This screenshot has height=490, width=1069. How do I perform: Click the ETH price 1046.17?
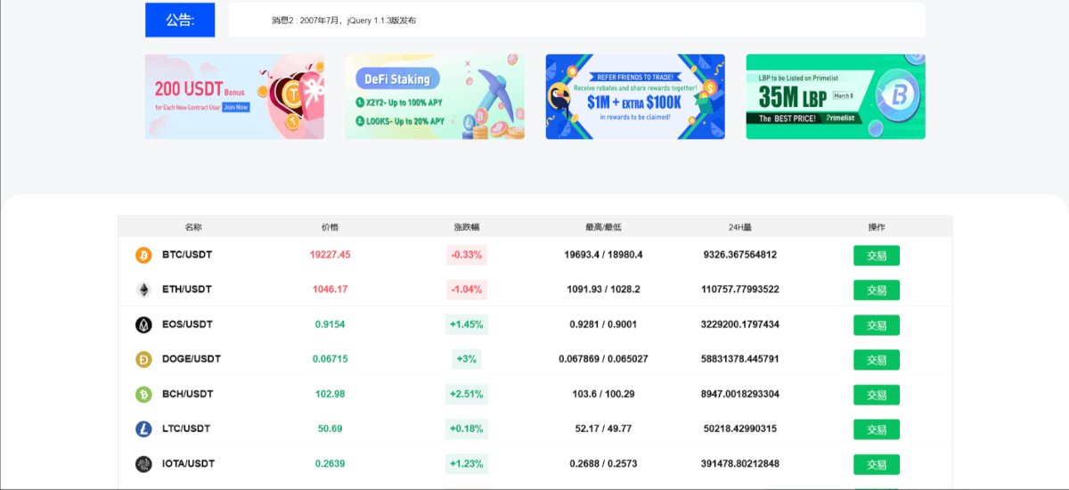point(330,290)
